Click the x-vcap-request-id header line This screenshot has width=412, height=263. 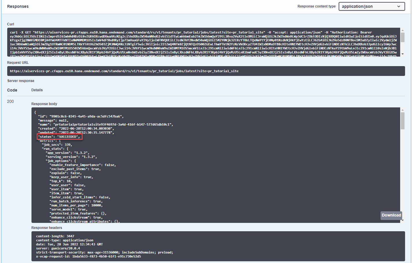point(88,256)
